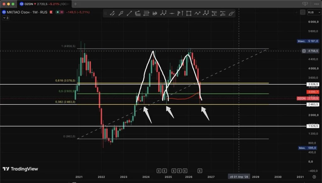Toggle the market status indicator pill
The height and width of the screenshot is (183, 322).
[59, 12]
